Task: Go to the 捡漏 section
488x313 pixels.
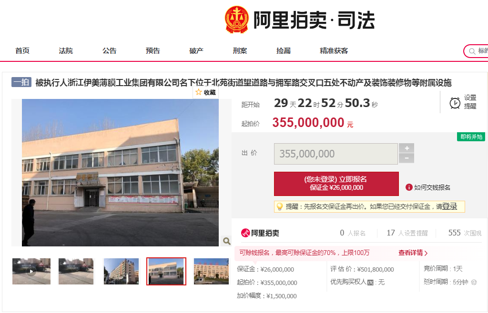Action: (x=284, y=50)
